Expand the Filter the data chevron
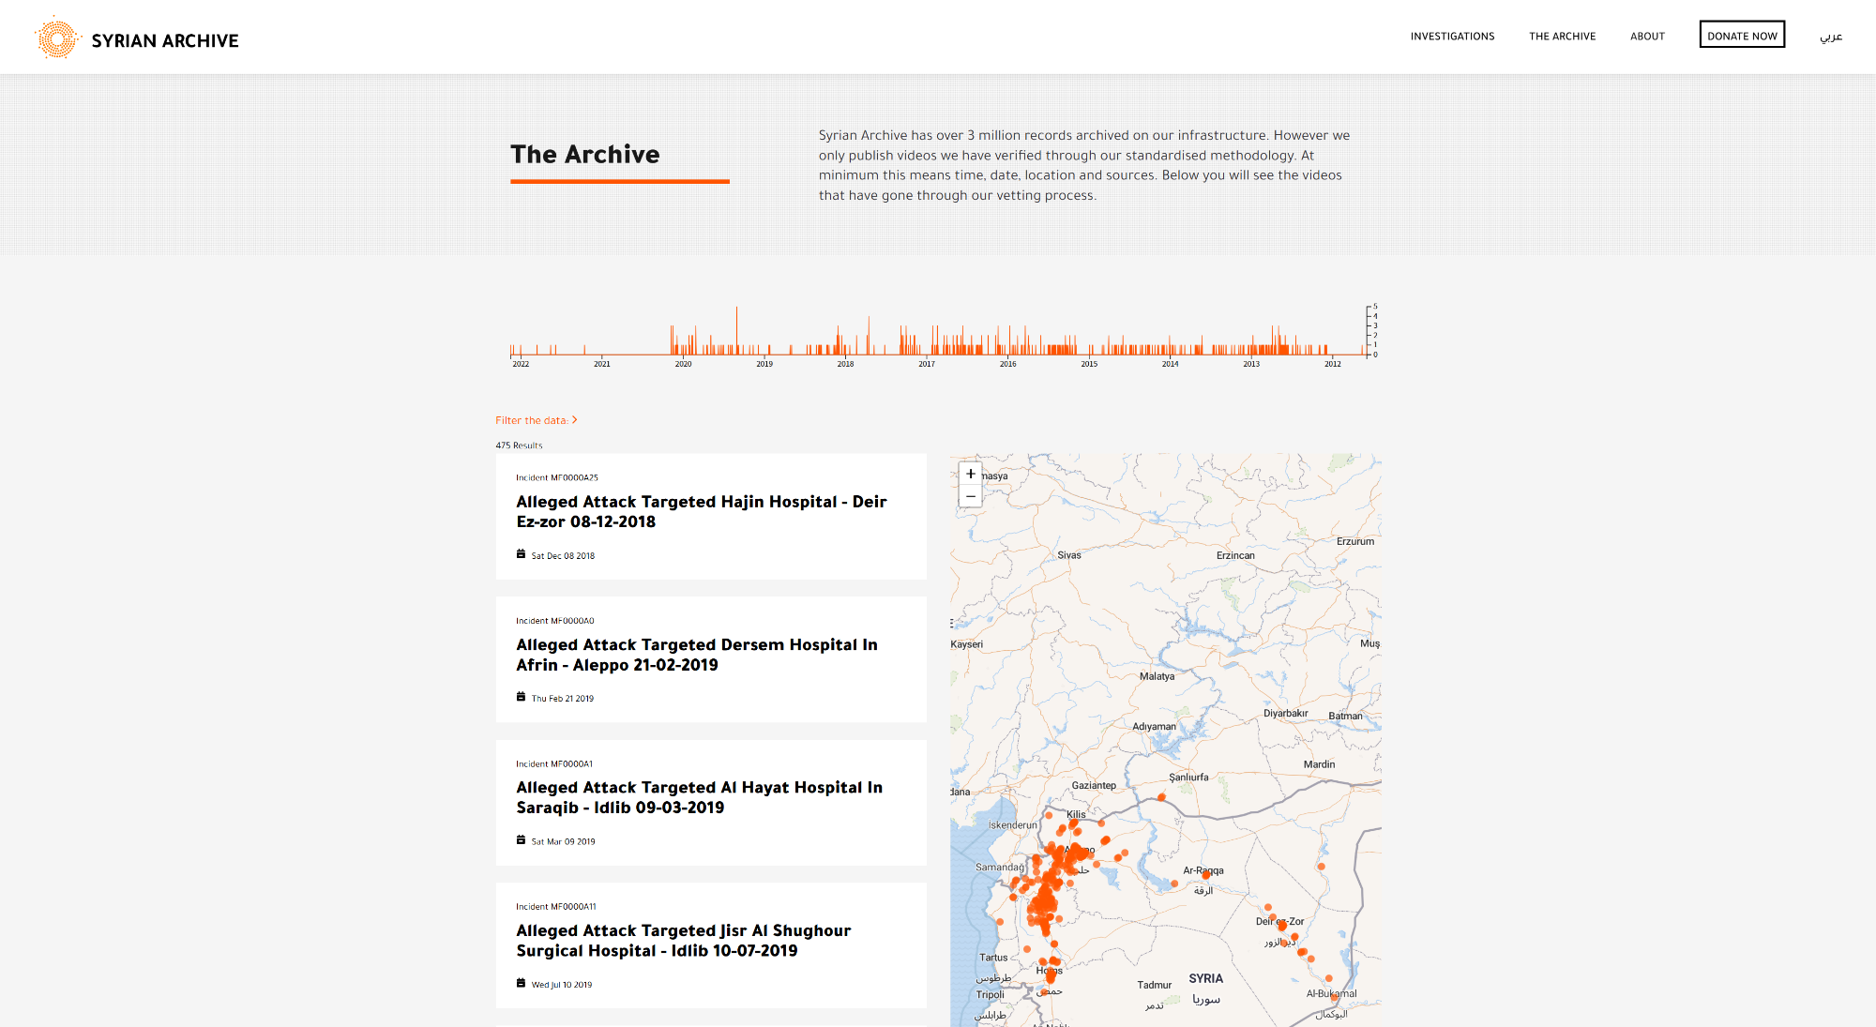This screenshot has height=1027, width=1876. pyautogui.click(x=574, y=420)
